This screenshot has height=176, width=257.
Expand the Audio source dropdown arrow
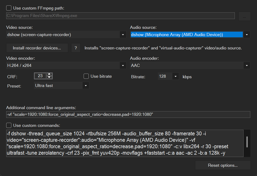click(x=247, y=34)
